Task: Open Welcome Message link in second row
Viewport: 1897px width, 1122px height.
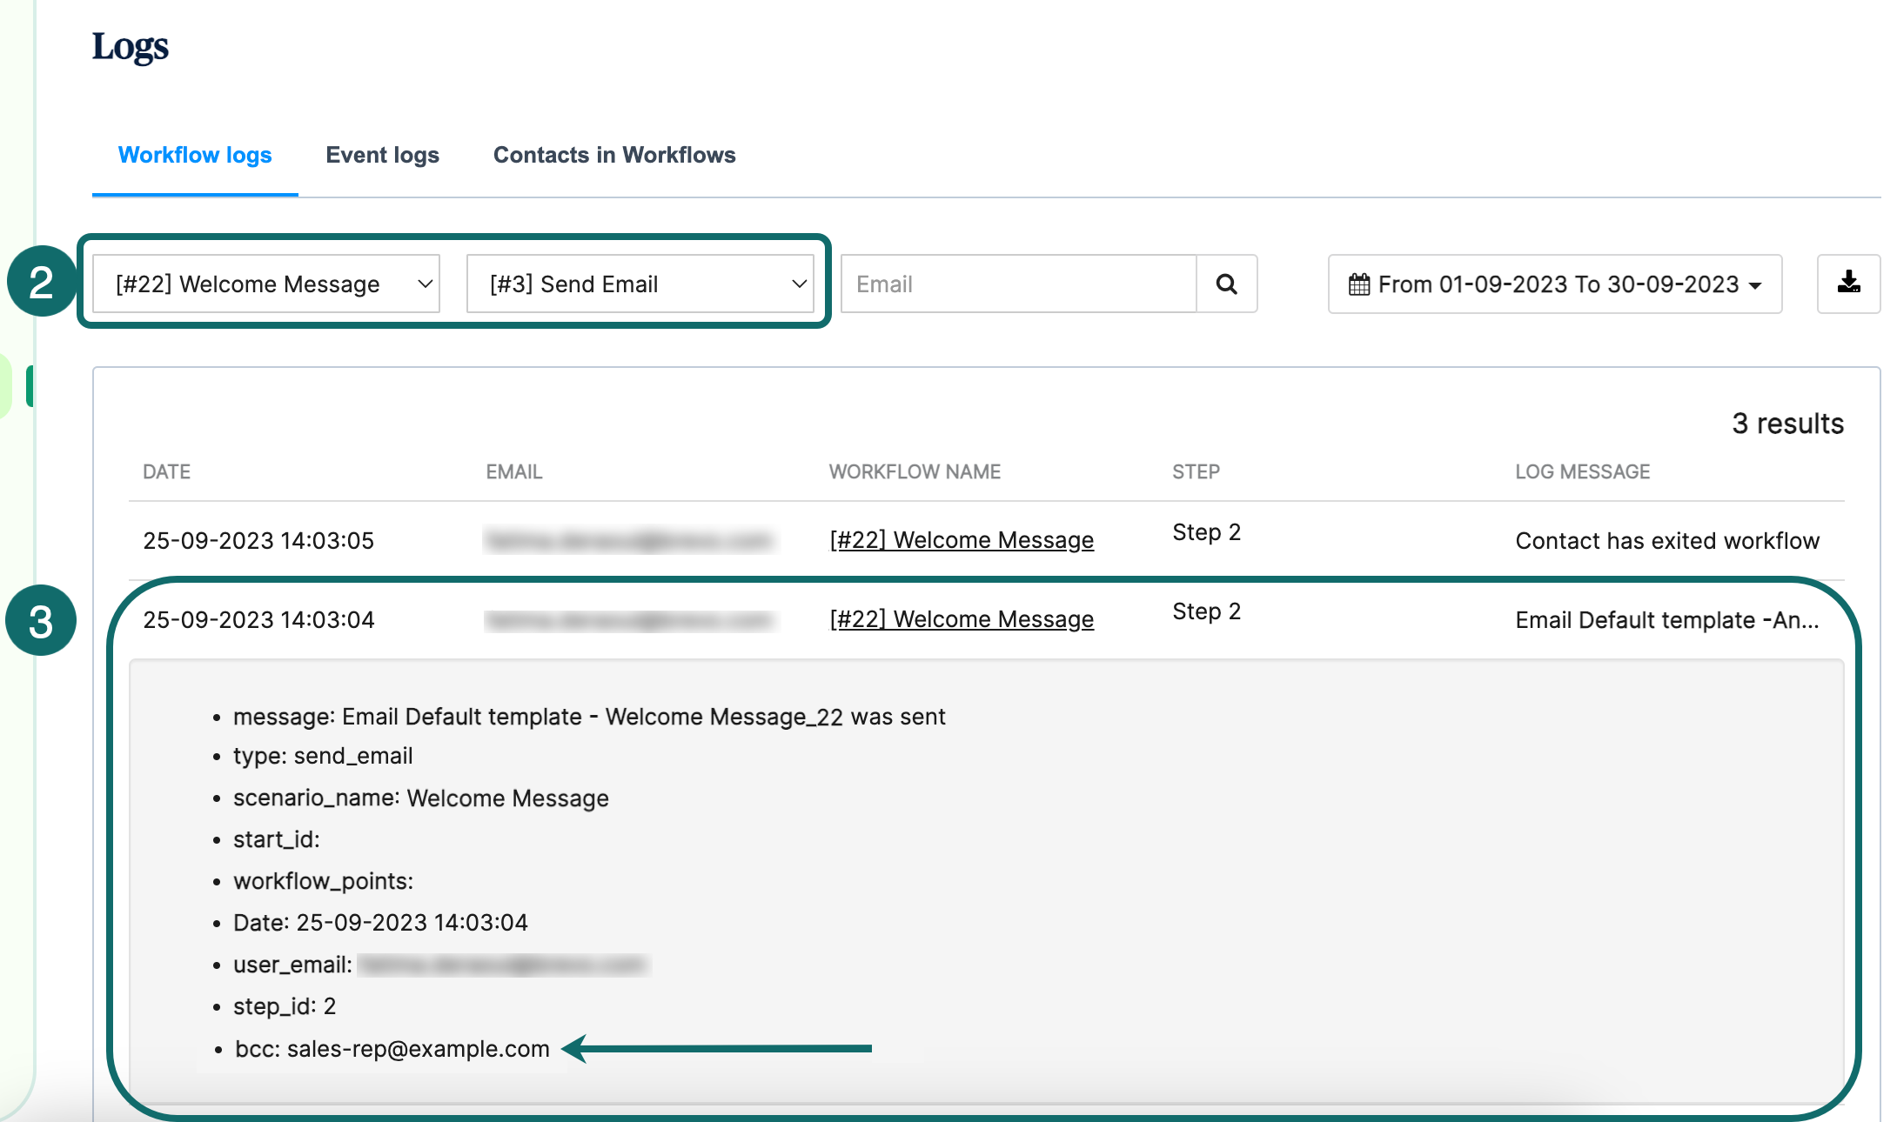Action: [962, 619]
